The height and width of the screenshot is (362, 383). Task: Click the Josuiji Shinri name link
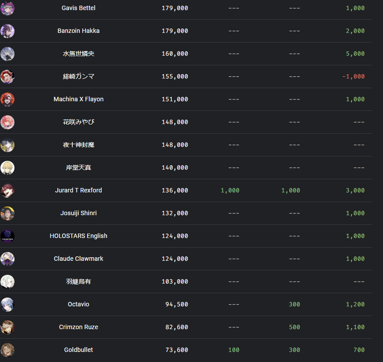(x=78, y=213)
